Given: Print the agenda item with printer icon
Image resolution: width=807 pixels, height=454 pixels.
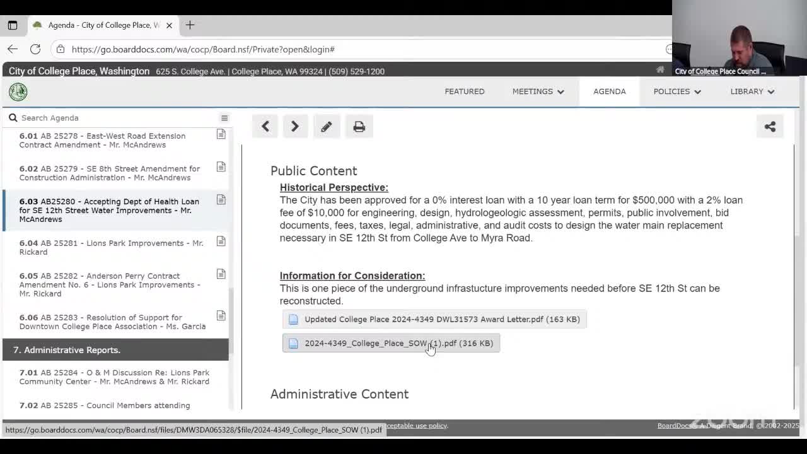Looking at the screenshot, I should (359, 127).
